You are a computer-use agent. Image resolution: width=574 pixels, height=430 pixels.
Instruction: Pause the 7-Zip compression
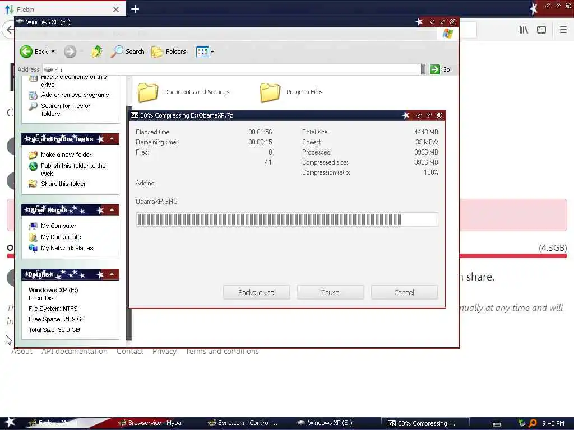(x=330, y=292)
